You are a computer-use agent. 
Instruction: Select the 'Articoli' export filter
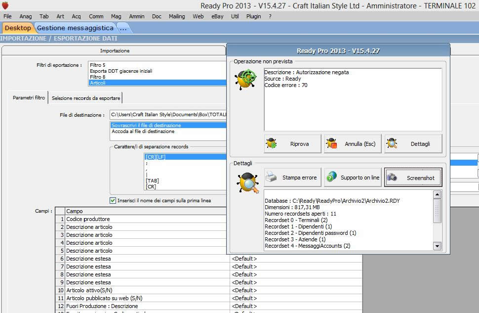158,83
